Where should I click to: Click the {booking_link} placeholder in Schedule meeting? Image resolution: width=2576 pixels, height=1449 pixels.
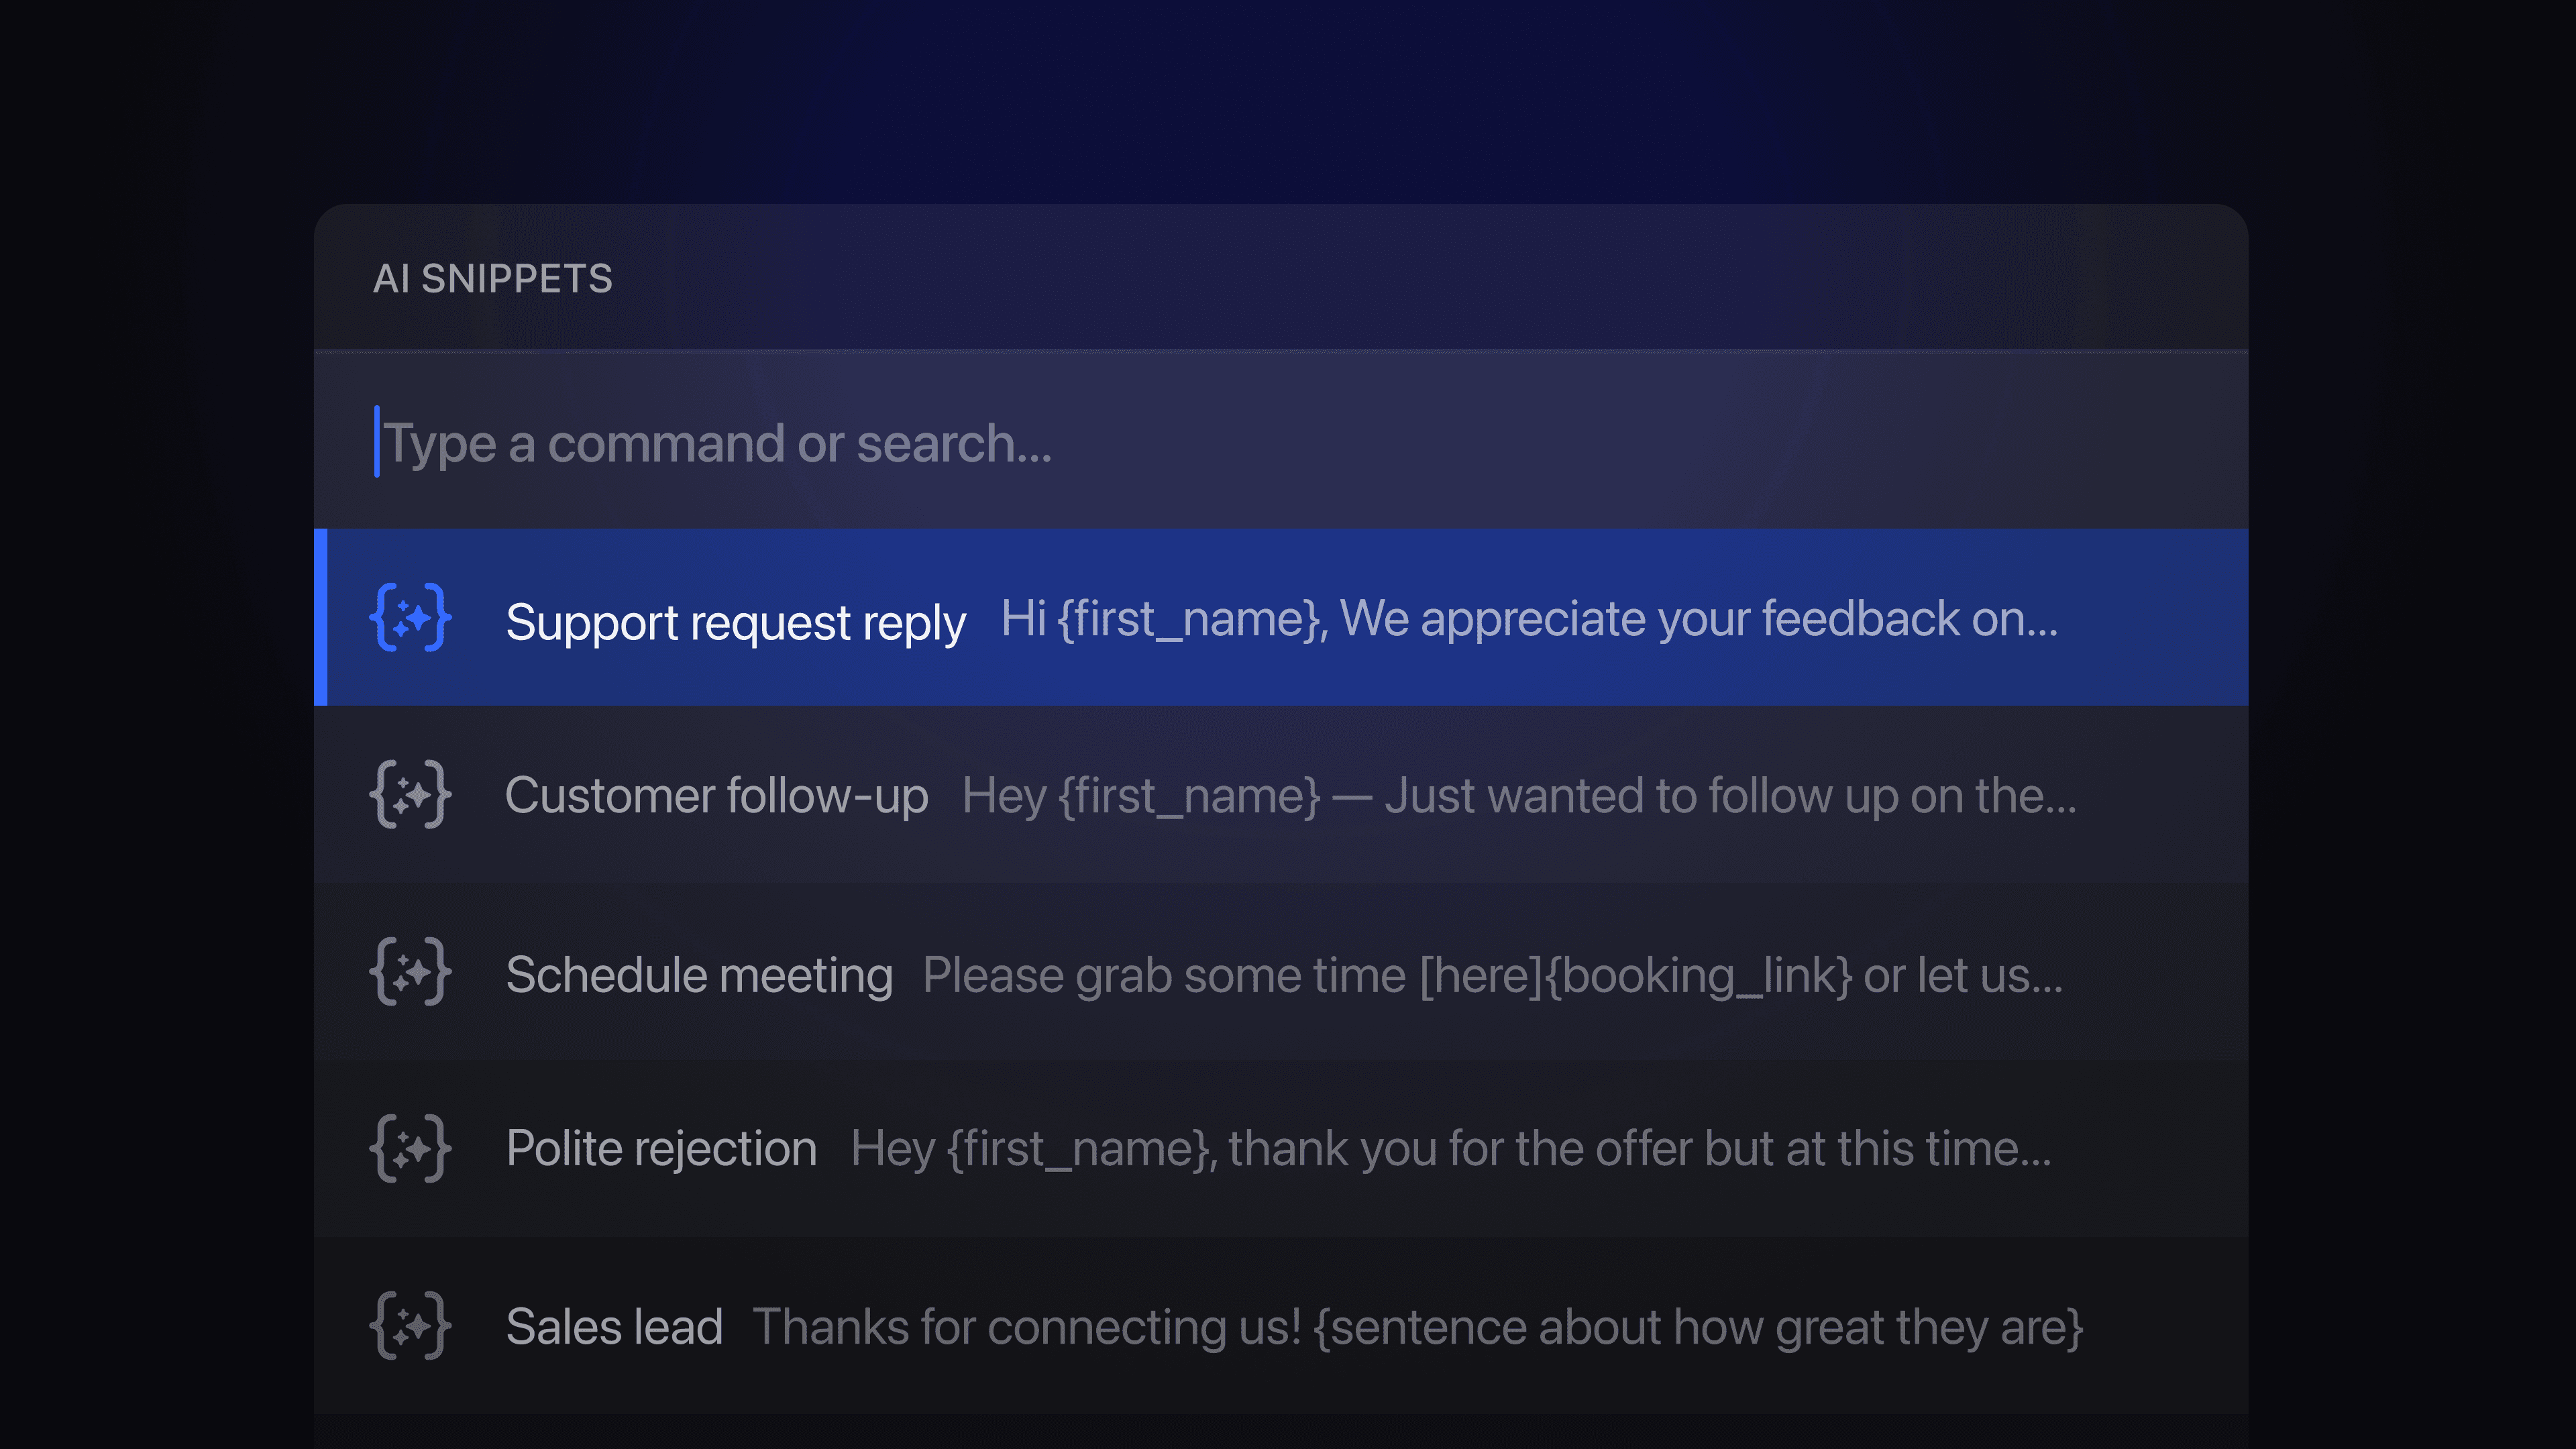click(1698, 975)
